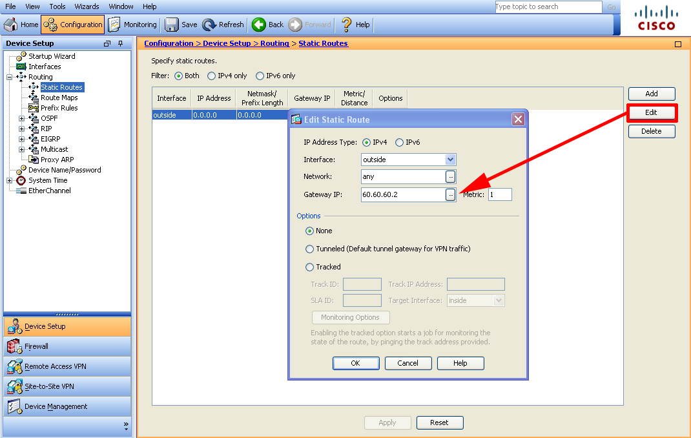Select the Tracked option radio button

(x=310, y=267)
